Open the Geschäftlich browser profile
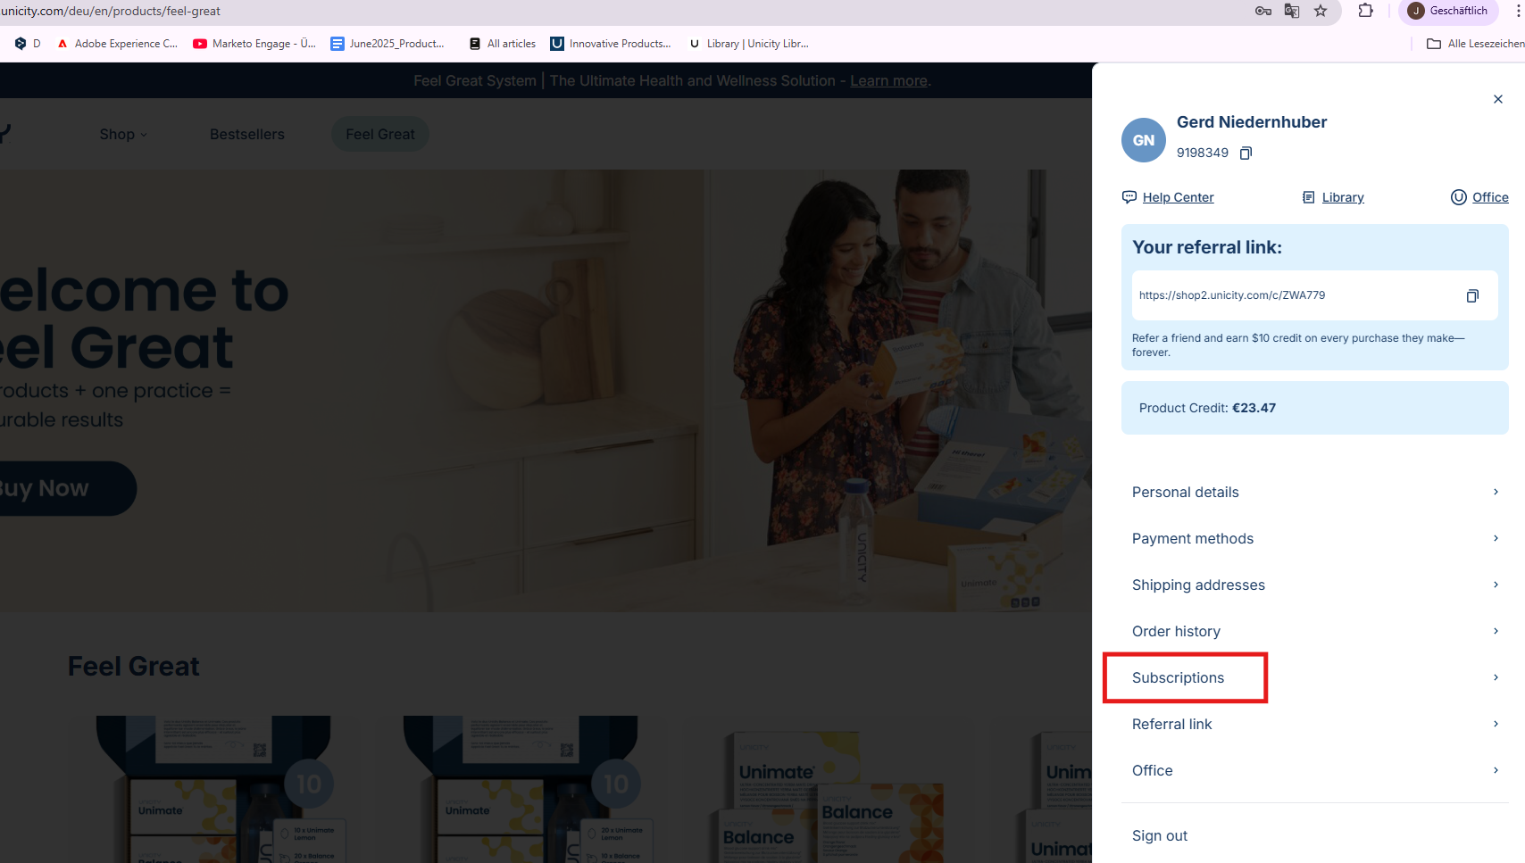1525x863 pixels. click(1447, 11)
